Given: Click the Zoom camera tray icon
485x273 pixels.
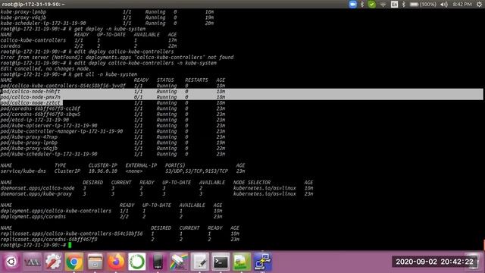Looking at the screenshot, I should tap(352, 4).
